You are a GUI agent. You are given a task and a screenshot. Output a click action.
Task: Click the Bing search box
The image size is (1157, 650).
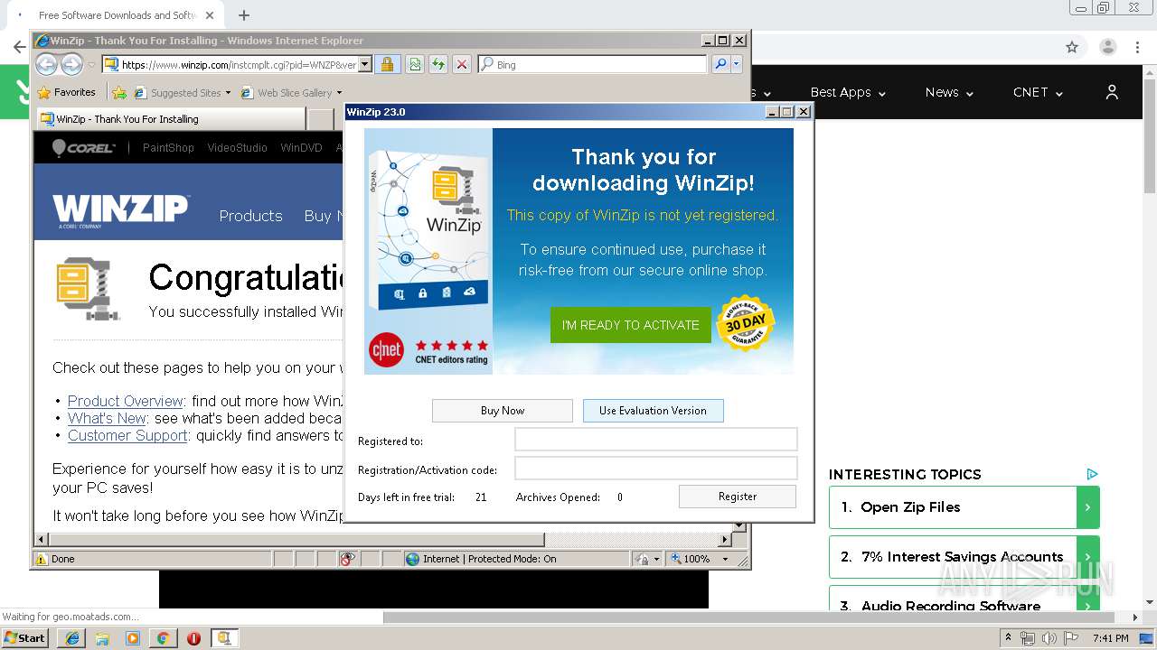(x=592, y=64)
